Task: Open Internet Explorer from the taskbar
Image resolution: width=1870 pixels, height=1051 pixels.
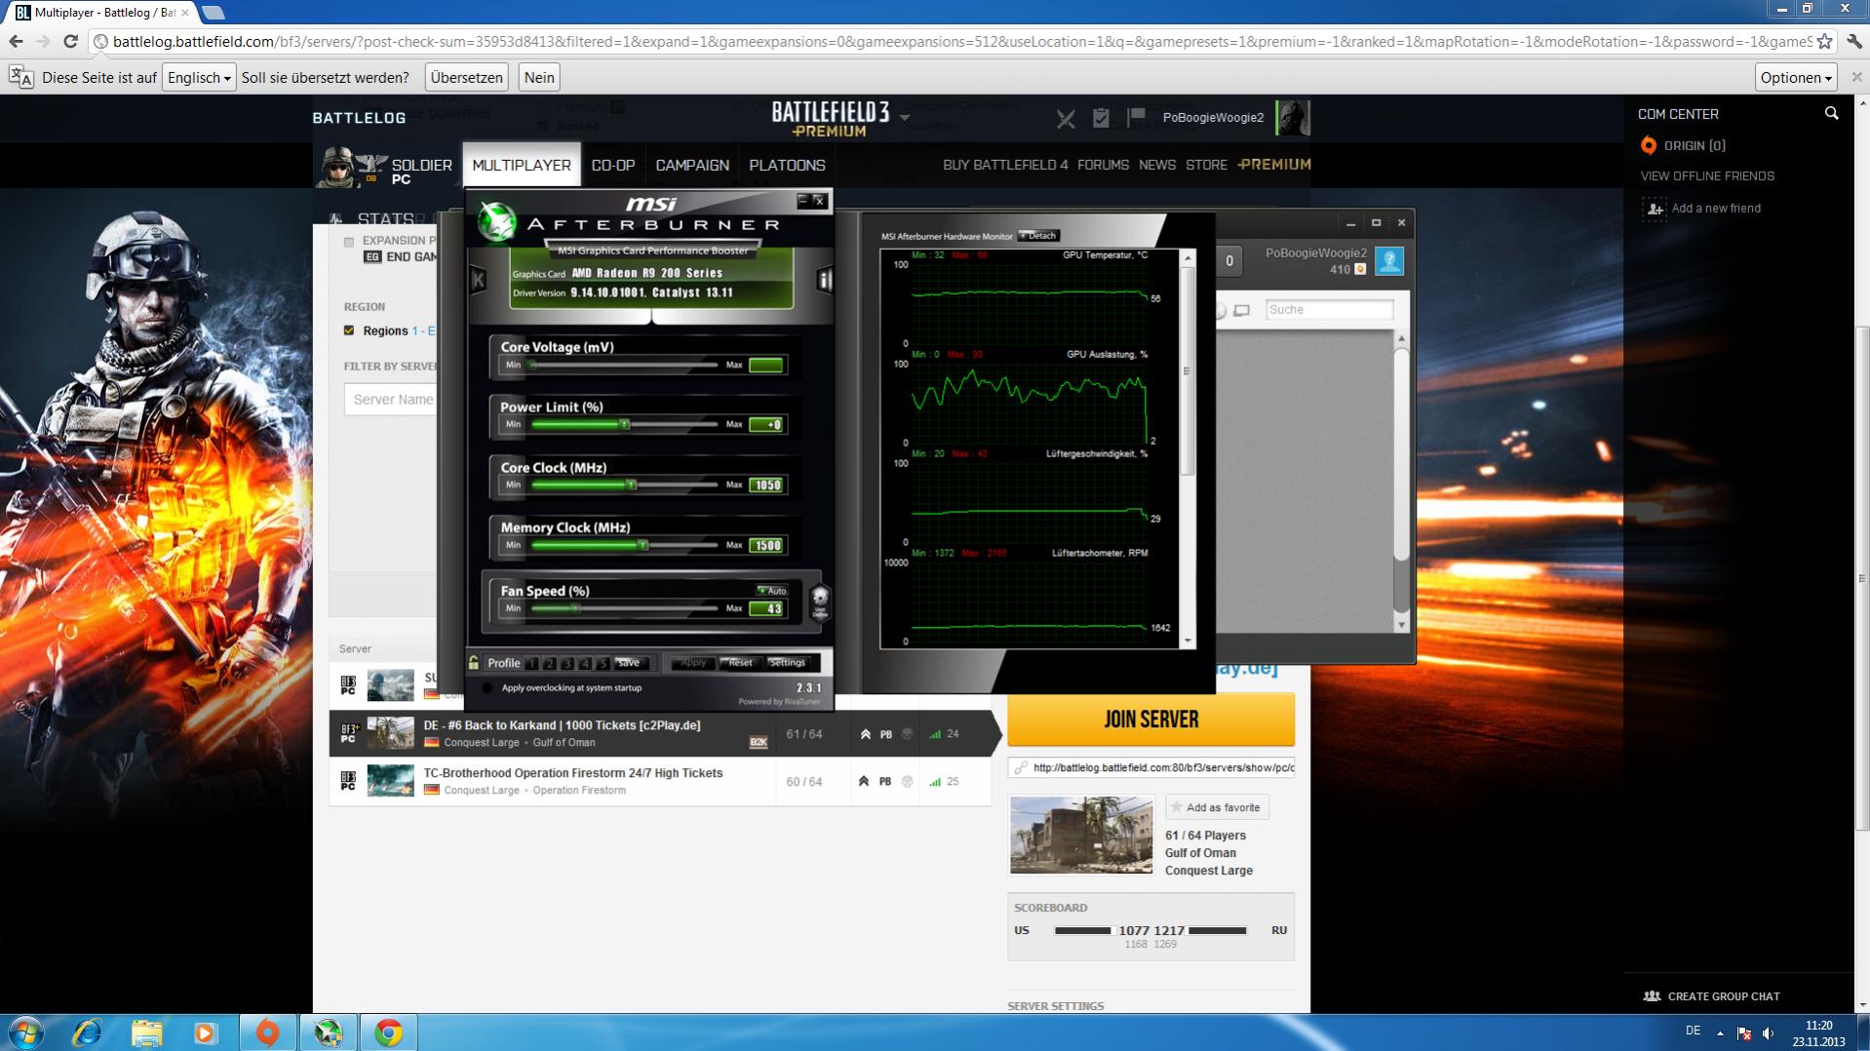Action: coord(87,1032)
